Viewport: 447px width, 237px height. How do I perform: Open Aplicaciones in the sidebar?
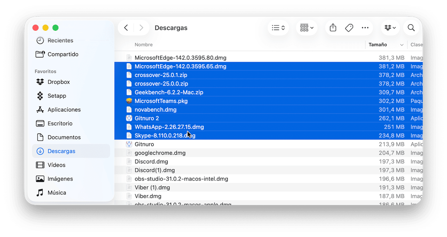71,110
